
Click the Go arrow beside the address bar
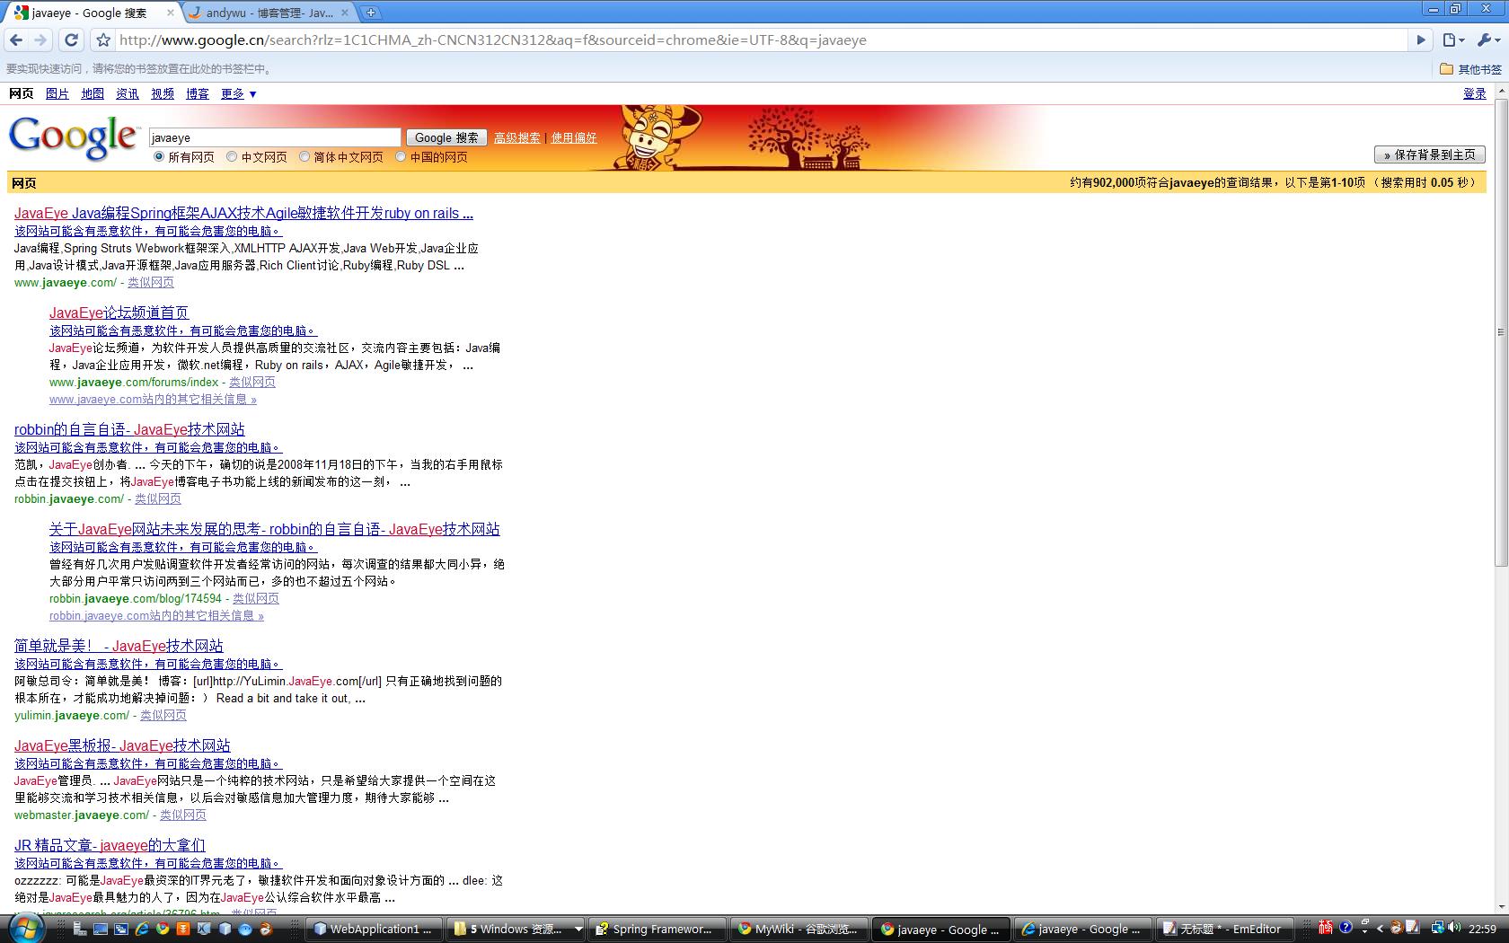tap(1421, 40)
